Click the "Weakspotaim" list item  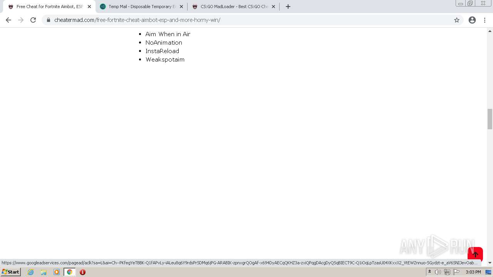165,59
